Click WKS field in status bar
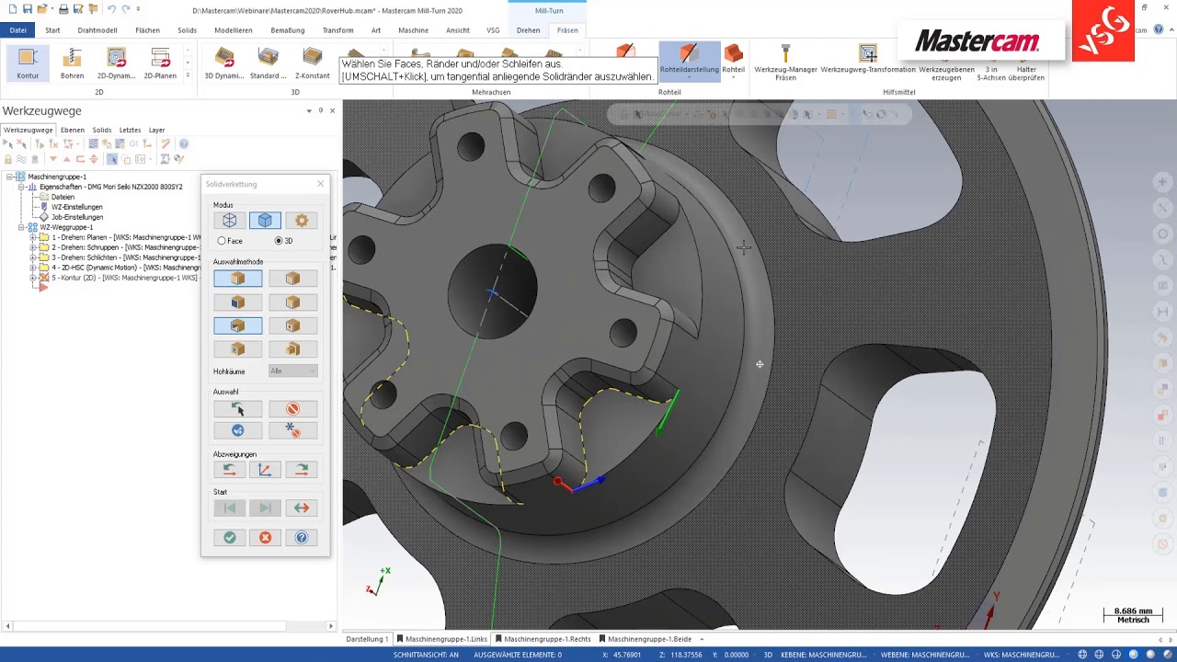 1021,655
